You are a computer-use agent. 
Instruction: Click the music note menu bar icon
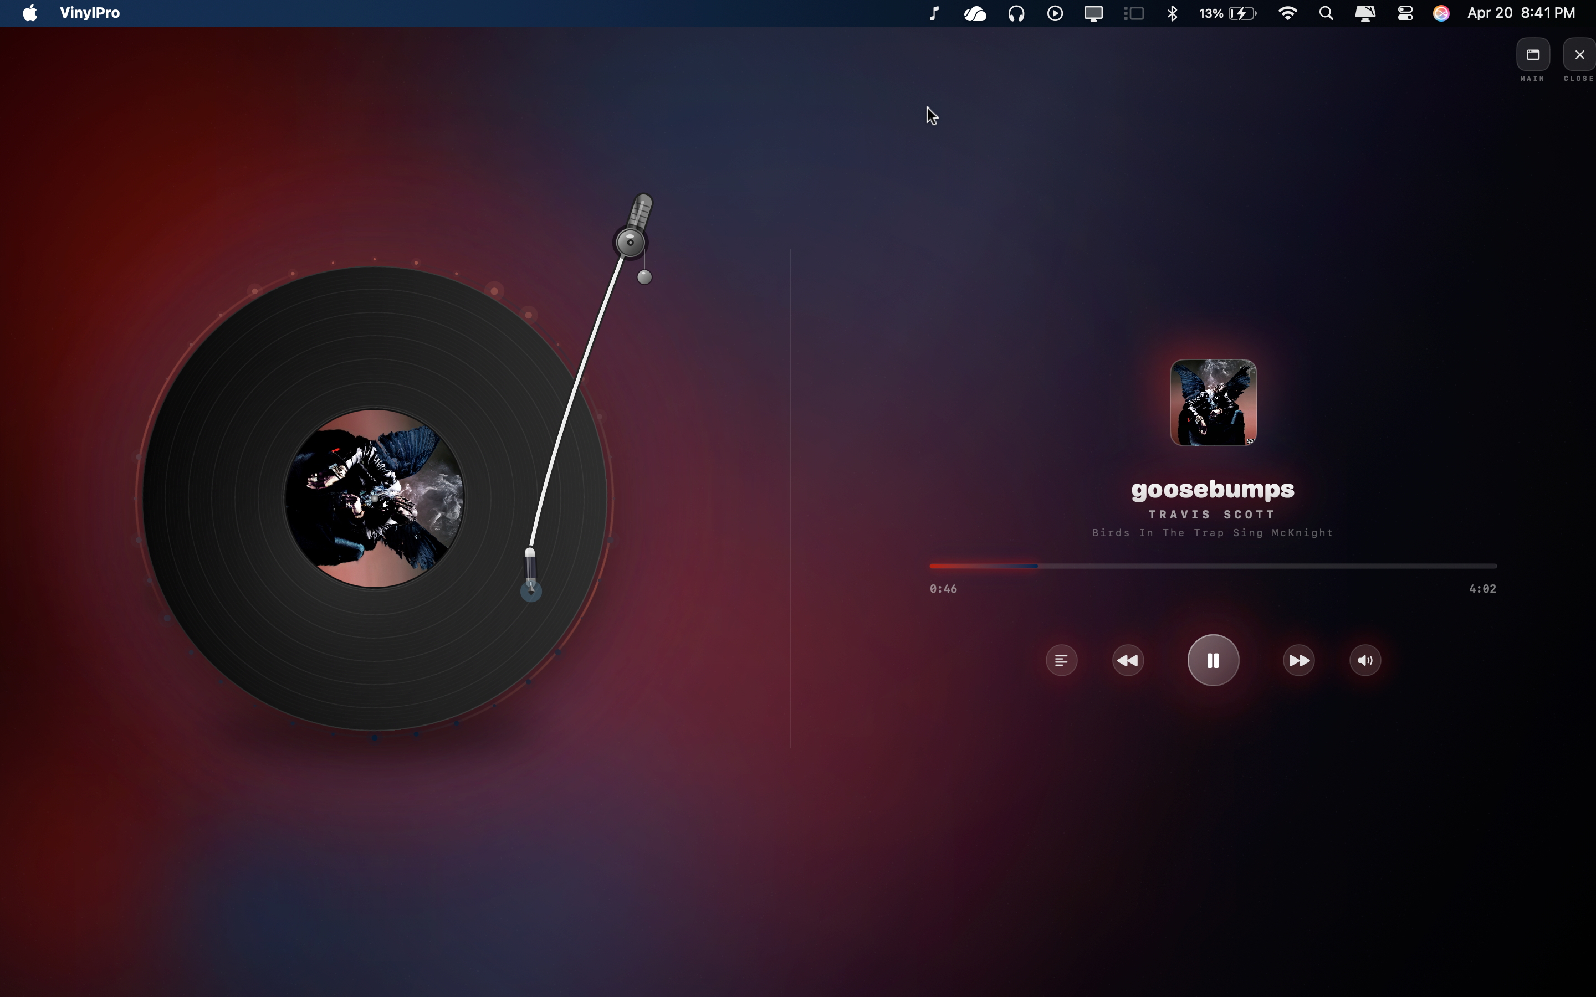tap(934, 13)
